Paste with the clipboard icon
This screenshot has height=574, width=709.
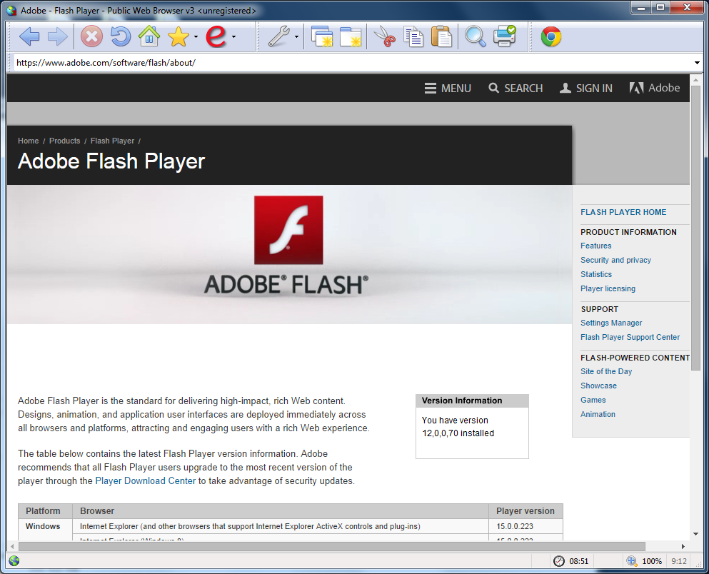(x=441, y=36)
